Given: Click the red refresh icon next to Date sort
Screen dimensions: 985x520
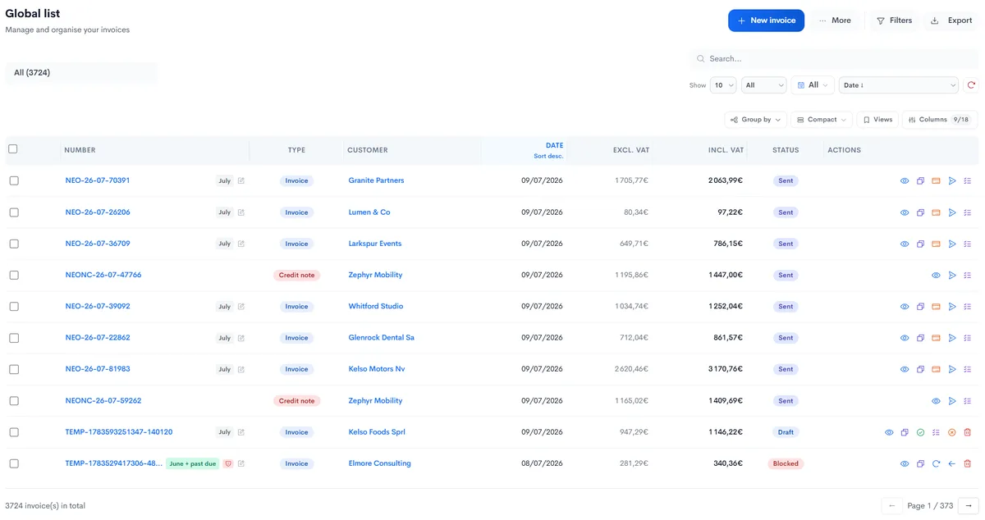Looking at the screenshot, I should 971,85.
